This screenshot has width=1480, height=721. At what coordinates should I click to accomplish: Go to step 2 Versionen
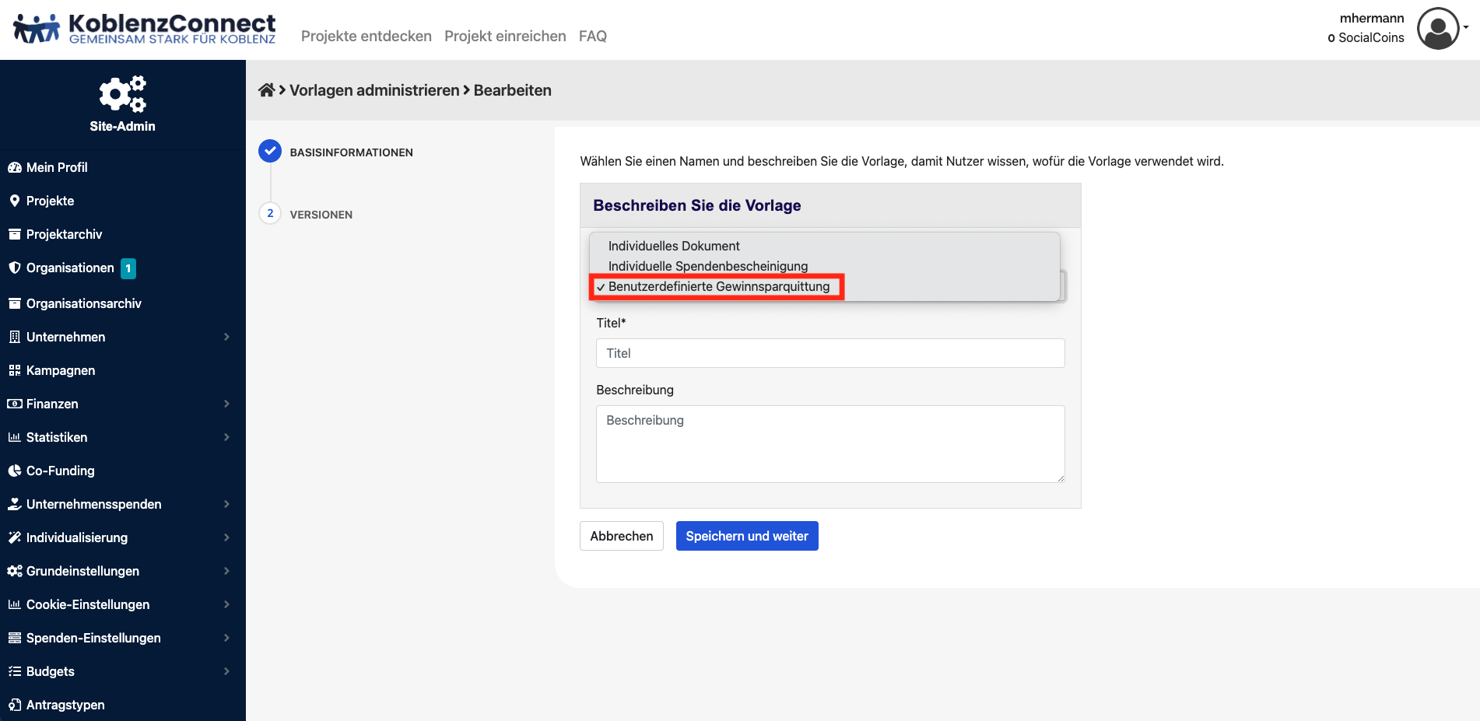270,213
